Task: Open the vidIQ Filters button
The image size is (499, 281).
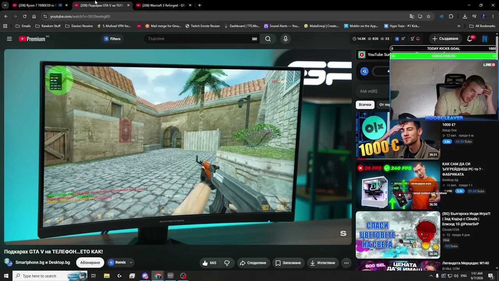Action: click(112, 39)
